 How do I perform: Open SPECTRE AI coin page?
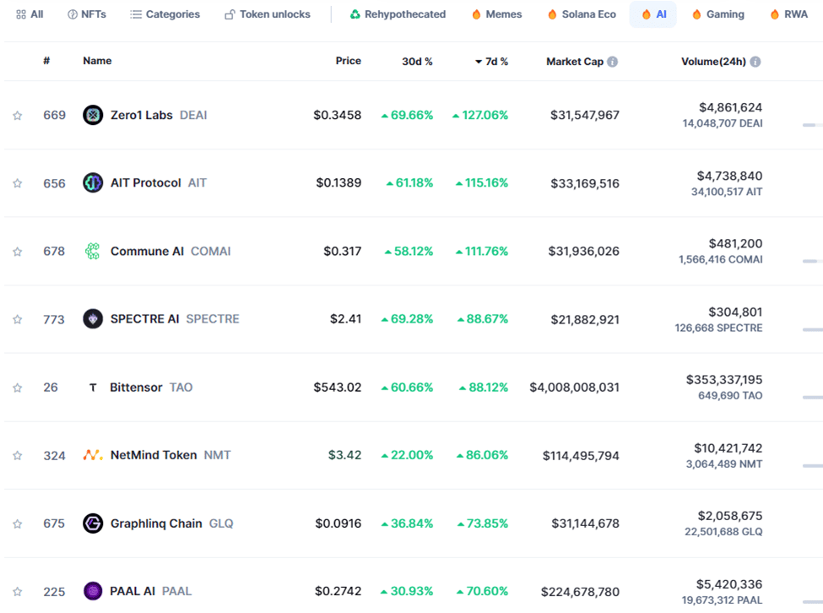[145, 318]
